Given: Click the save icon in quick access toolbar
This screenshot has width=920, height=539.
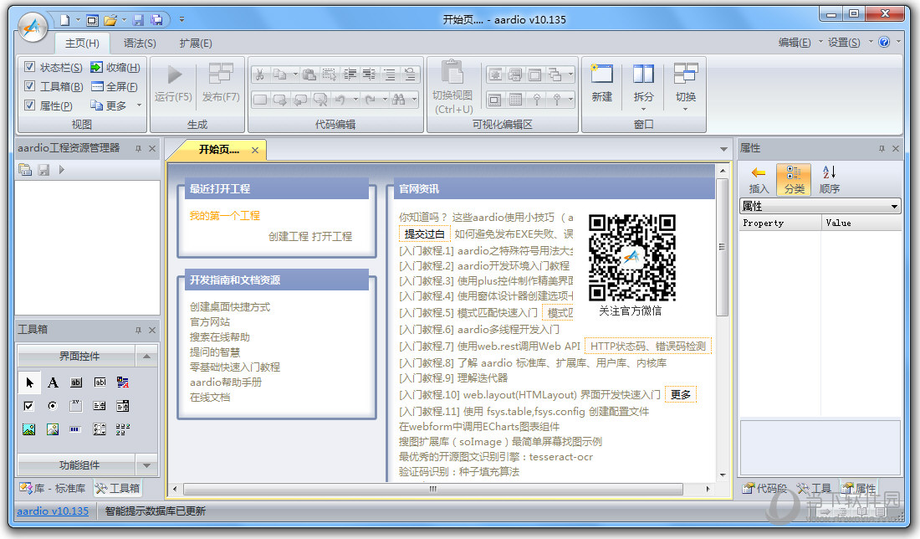Looking at the screenshot, I should pyautogui.click(x=139, y=20).
